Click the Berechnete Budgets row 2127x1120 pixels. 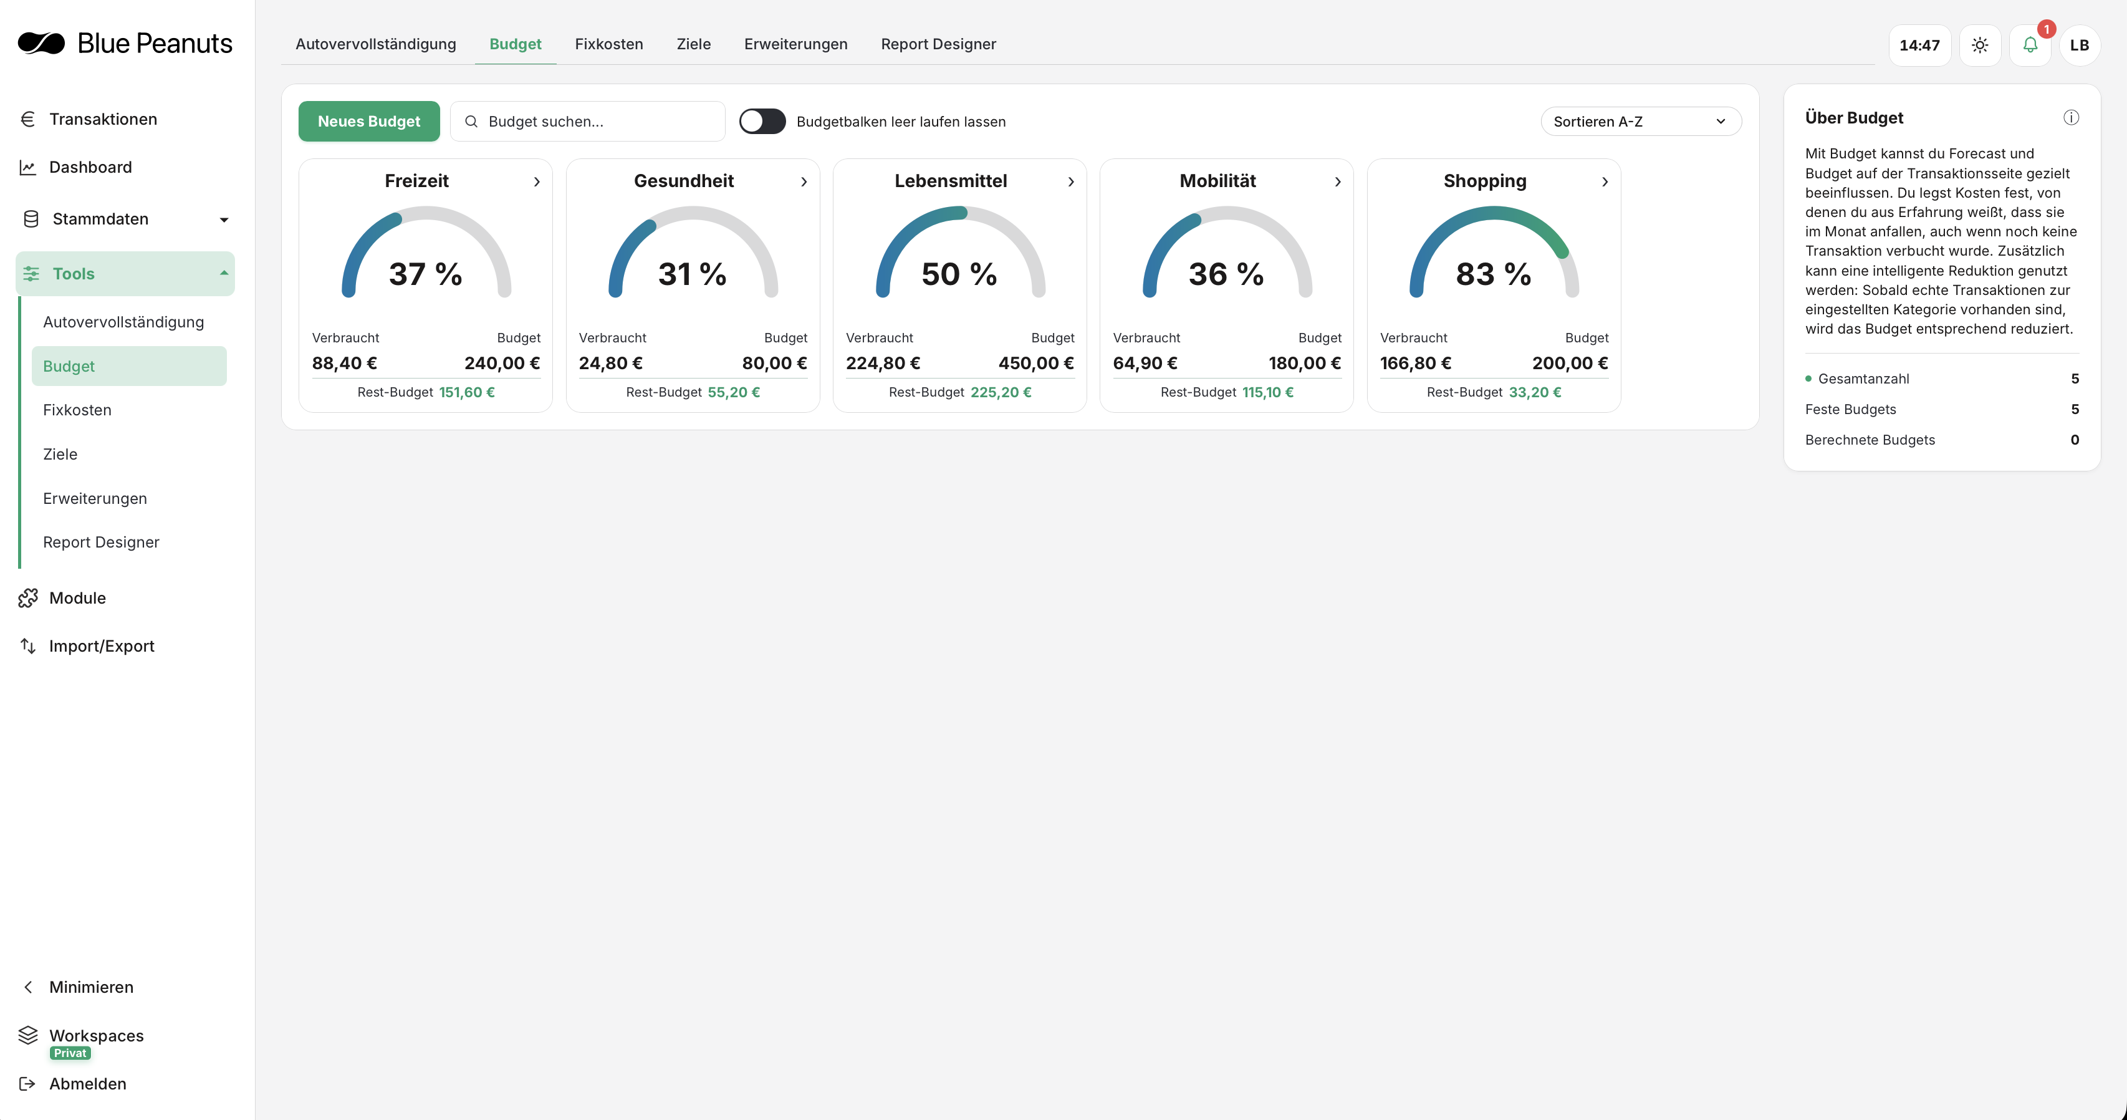(x=1941, y=440)
